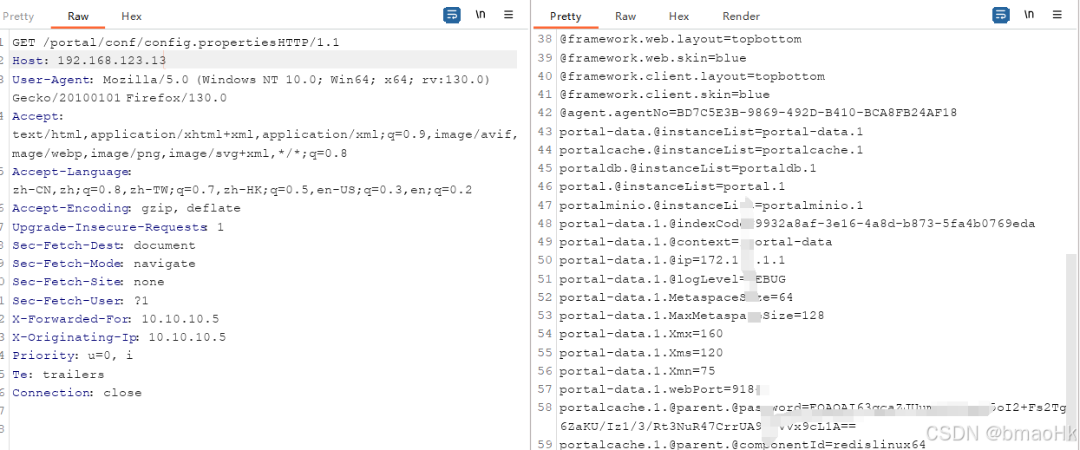Open the response Render tab

742,16
